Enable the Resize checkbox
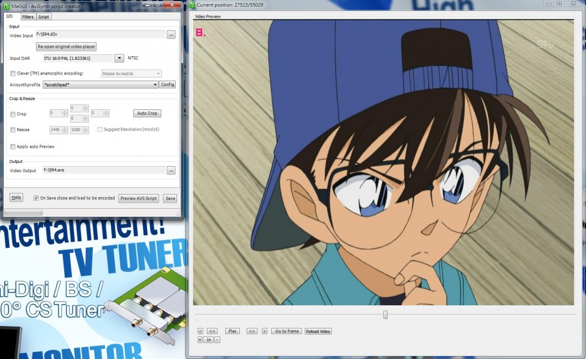The image size is (586, 359). coord(13,130)
